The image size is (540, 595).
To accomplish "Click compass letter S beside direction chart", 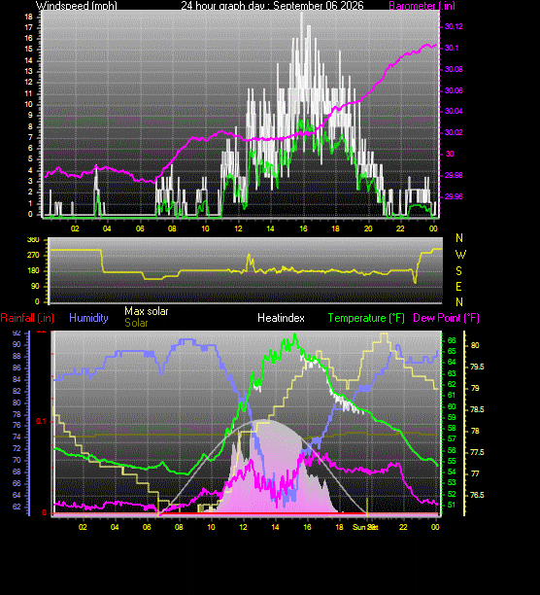I will (x=459, y=271).
